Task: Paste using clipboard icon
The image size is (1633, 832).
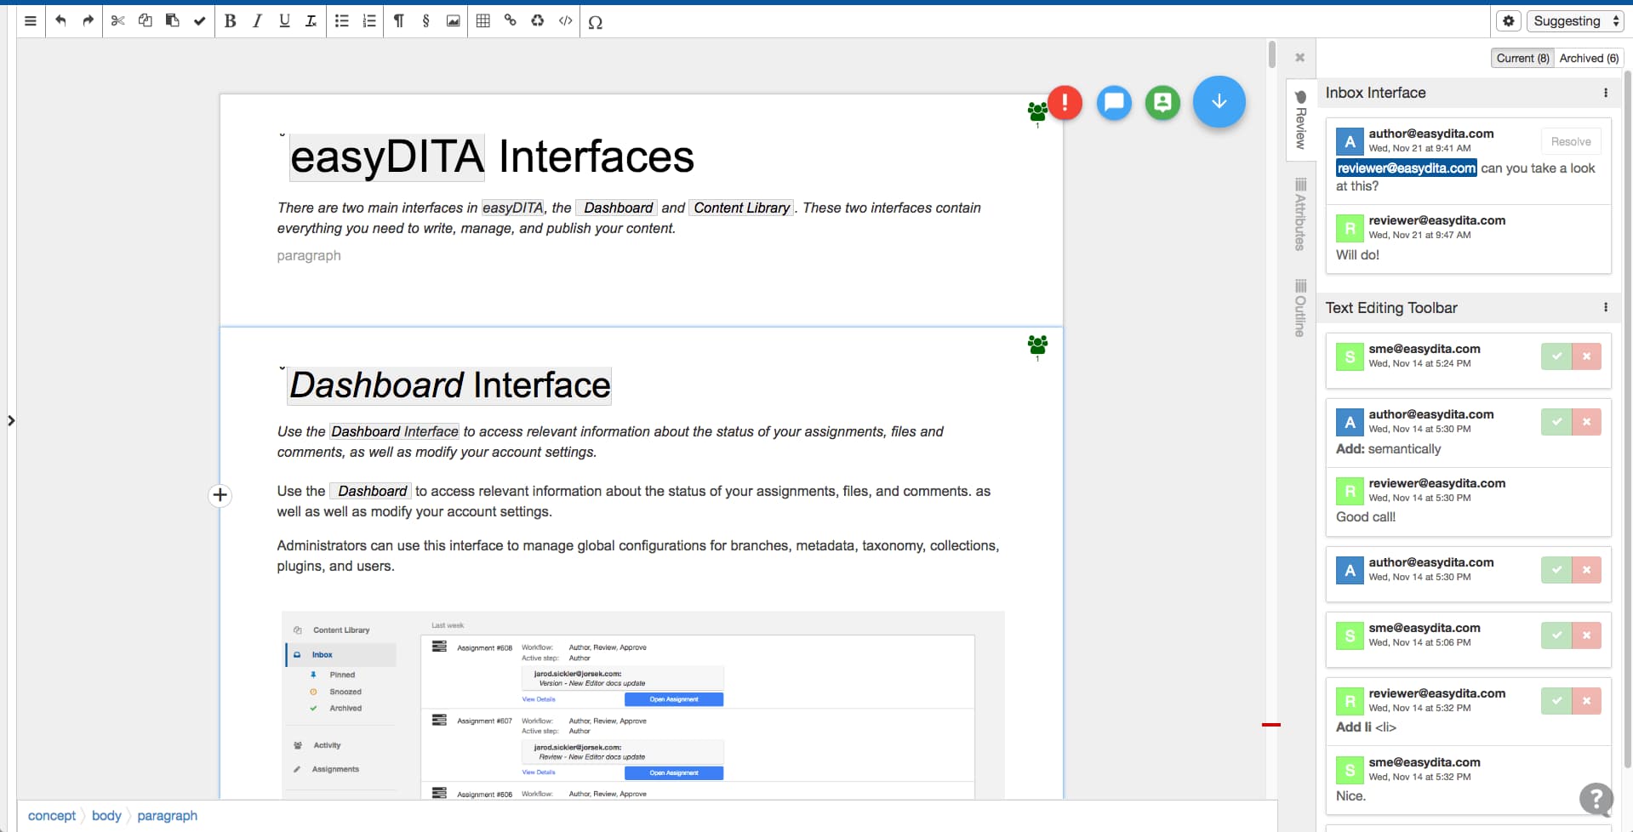Action: tap(173, 21)
